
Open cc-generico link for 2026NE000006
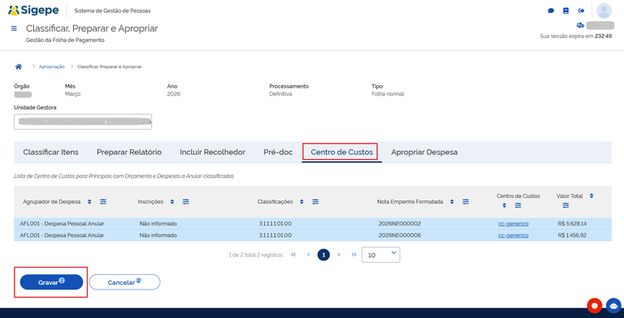[x=513, y=235]
